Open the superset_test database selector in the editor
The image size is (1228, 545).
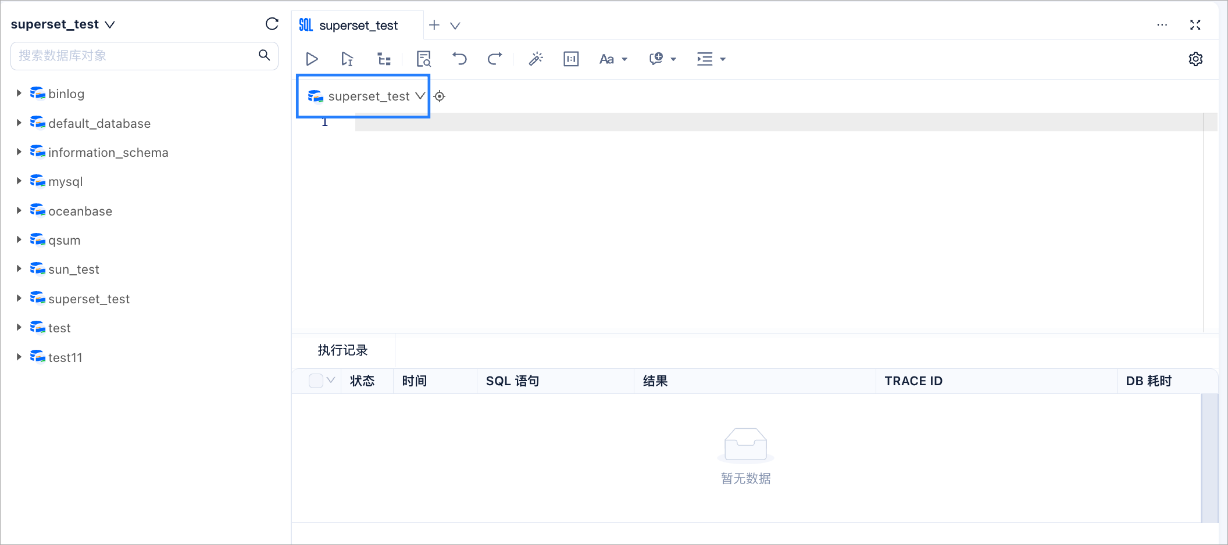tap(366, 96)
